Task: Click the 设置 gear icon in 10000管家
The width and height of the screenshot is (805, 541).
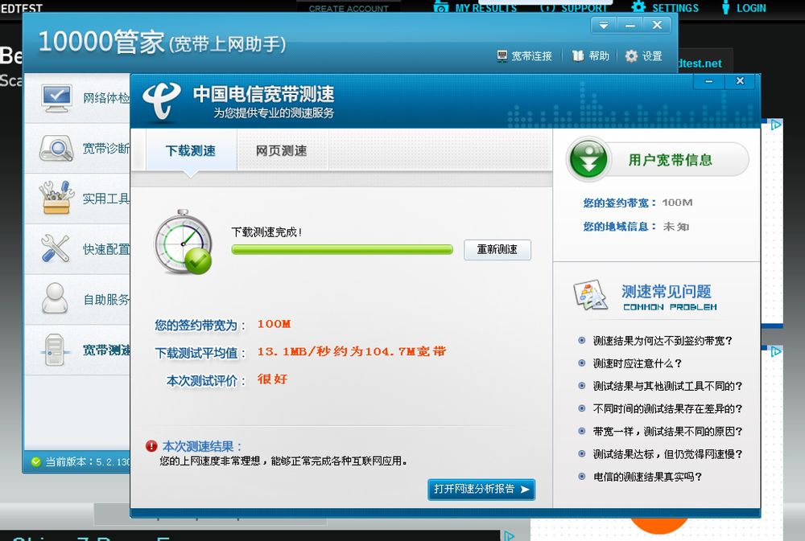Action: (x=631, y=56)
